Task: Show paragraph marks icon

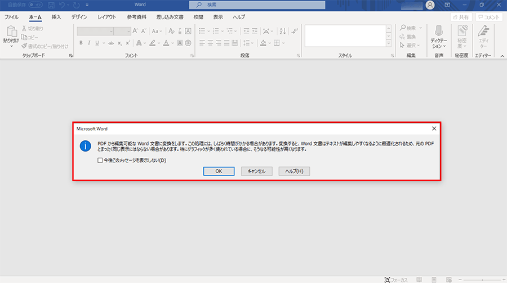Action: pyautogui.click(x=294, y=31)
